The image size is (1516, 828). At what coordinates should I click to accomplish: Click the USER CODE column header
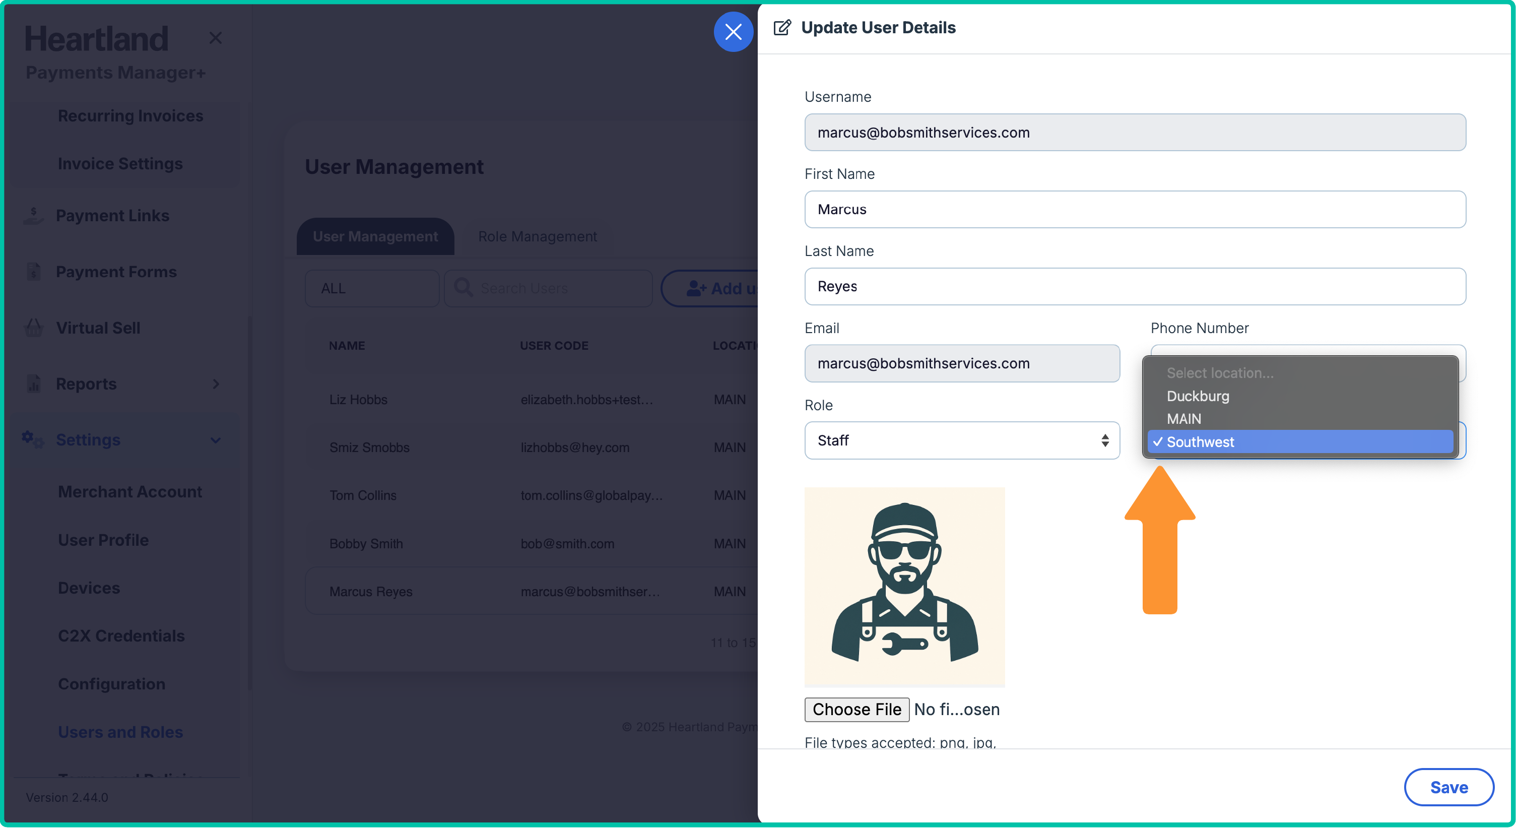click(554, 345)
